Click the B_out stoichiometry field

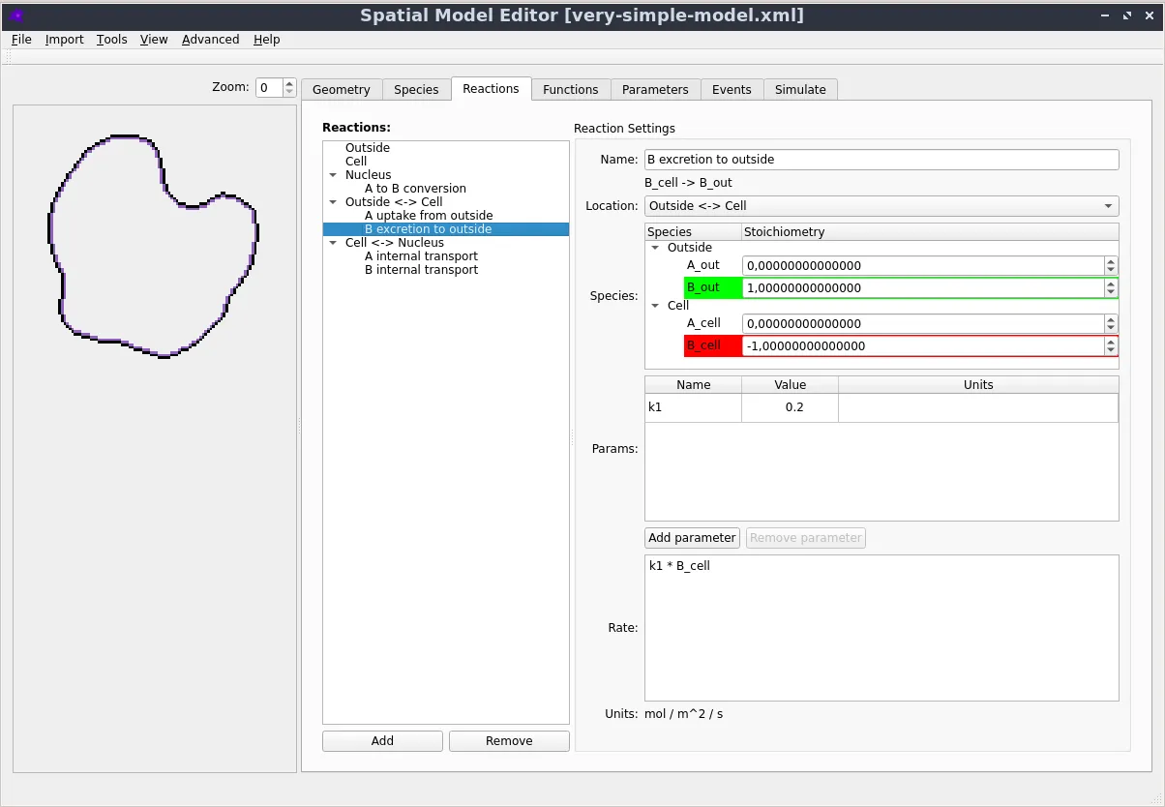[x=923, y=288]
